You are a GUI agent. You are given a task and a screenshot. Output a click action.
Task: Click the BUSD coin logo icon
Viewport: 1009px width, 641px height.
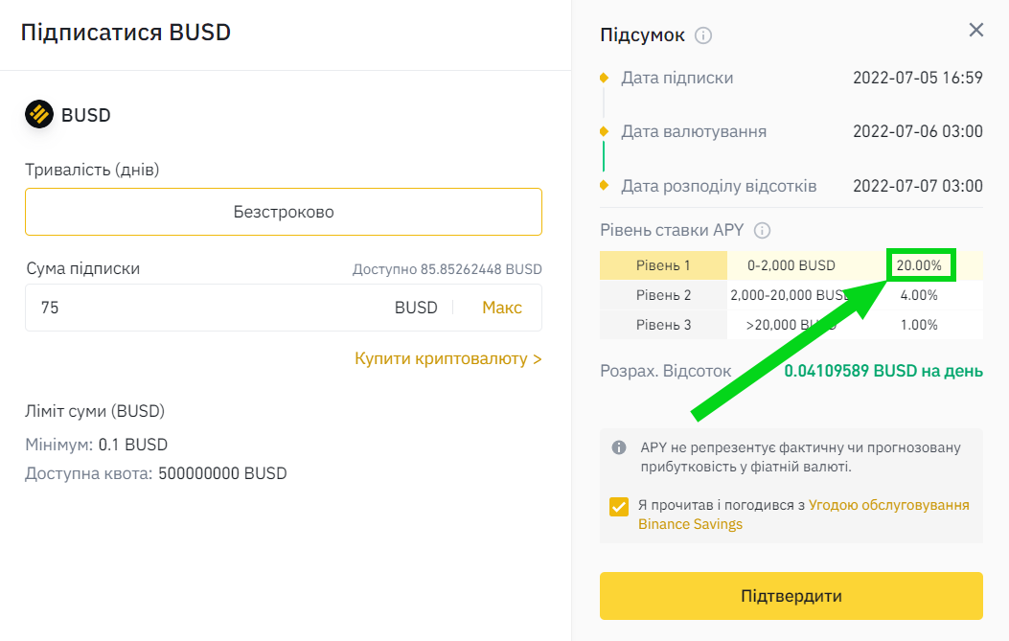pos(39,115)
